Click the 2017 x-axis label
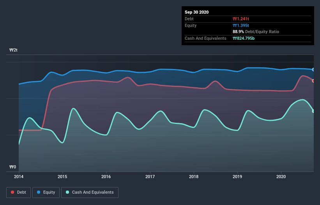Viewport: 320px width, 205px height. (x=150, y=177)
